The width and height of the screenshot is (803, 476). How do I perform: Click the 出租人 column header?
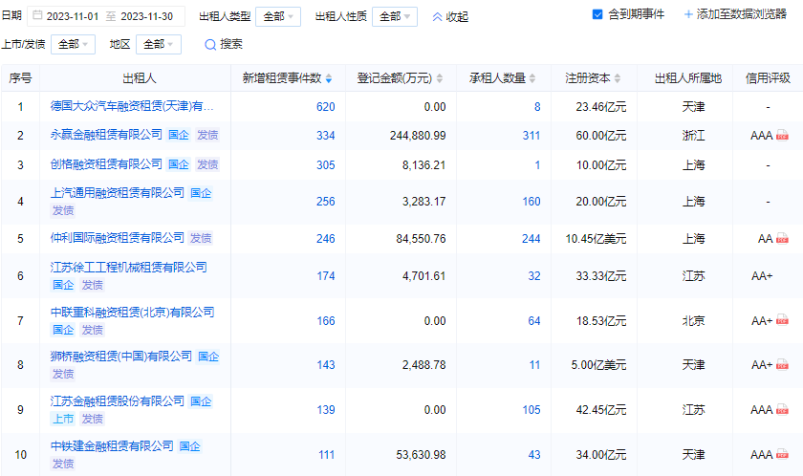(x=140, y=78)
